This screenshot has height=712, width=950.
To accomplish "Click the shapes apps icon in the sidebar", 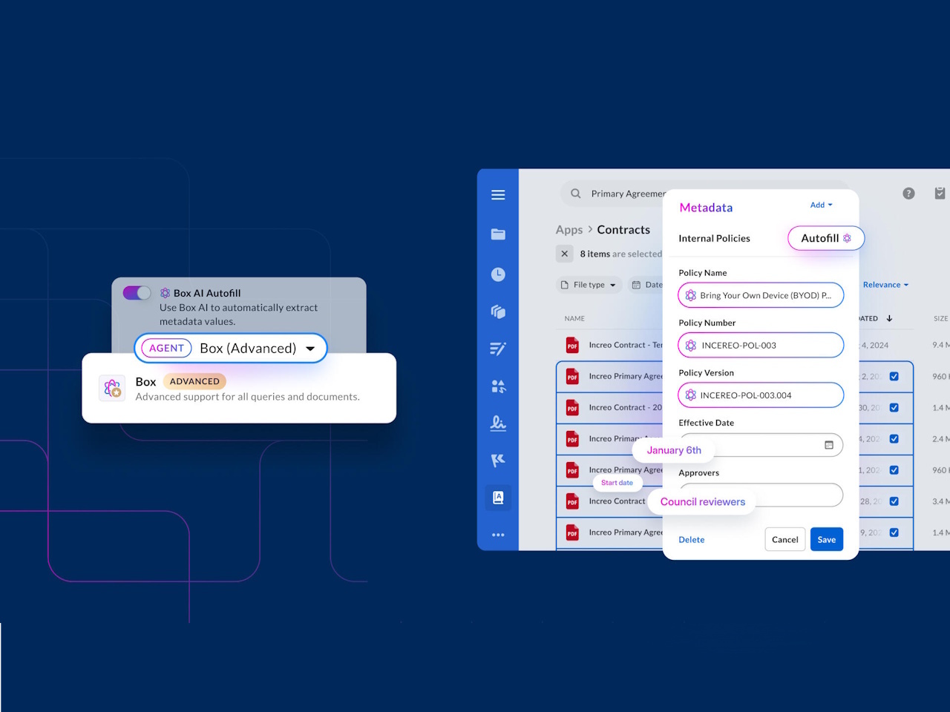I will [498, 386].
